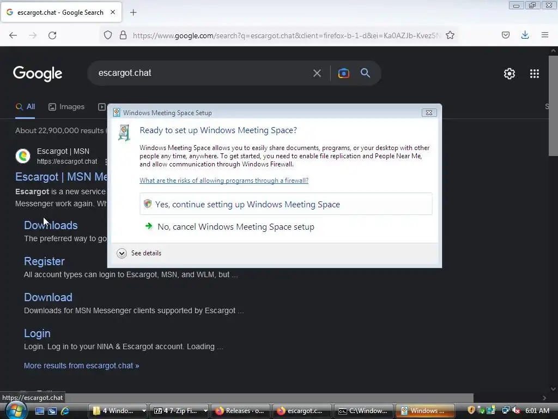Switch to C:\Windows command prompt taskbar button
The width and height of the screenshot is (558, 419).
pos(363,411)
